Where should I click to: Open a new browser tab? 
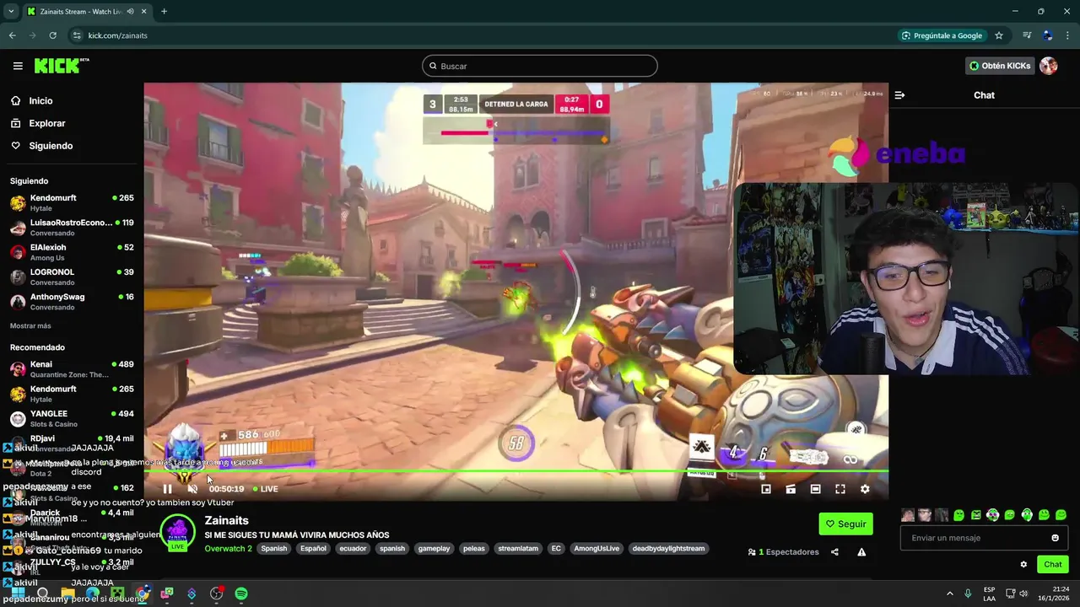pyautogui.click(x=164, y=11)
